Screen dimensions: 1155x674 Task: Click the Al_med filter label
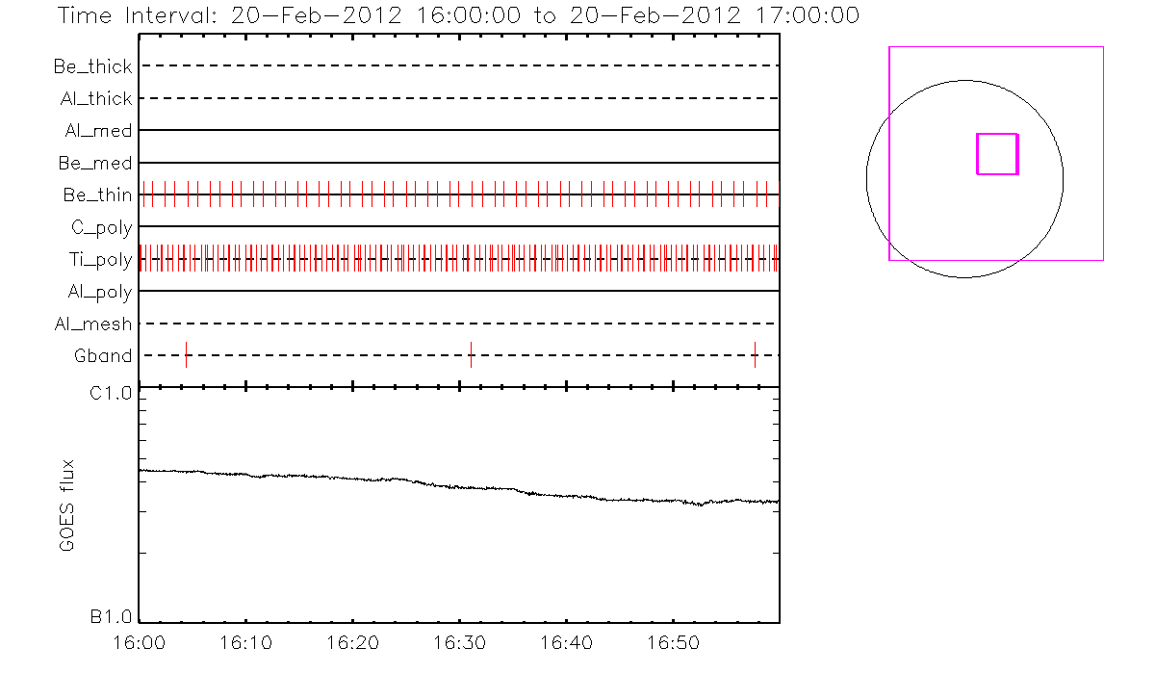(98, 131)
